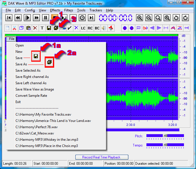The width and height of the screenshot is (196, 169).
Task: Save file using the floppy disk toolbar icon
Action: point(49,28)
